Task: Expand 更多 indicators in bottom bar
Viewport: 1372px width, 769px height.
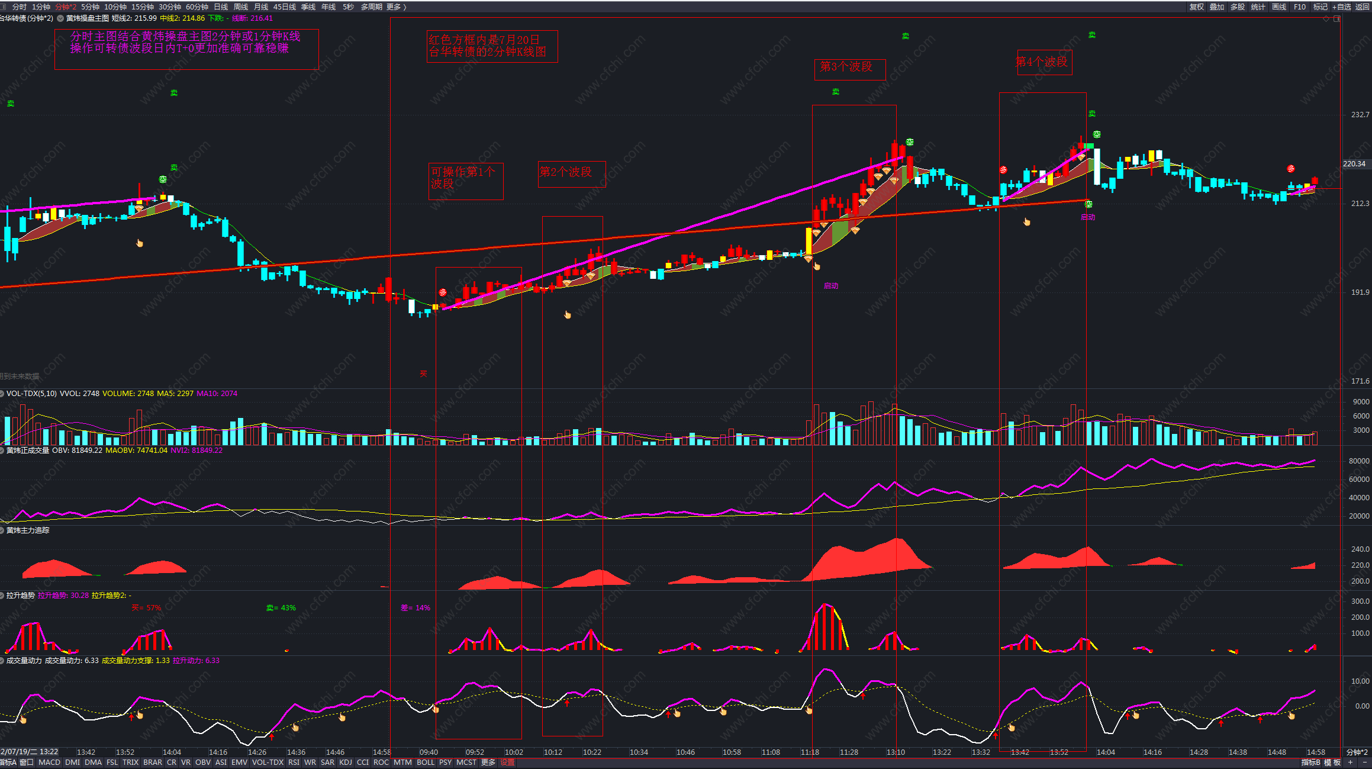Action: tap(488, 762)
